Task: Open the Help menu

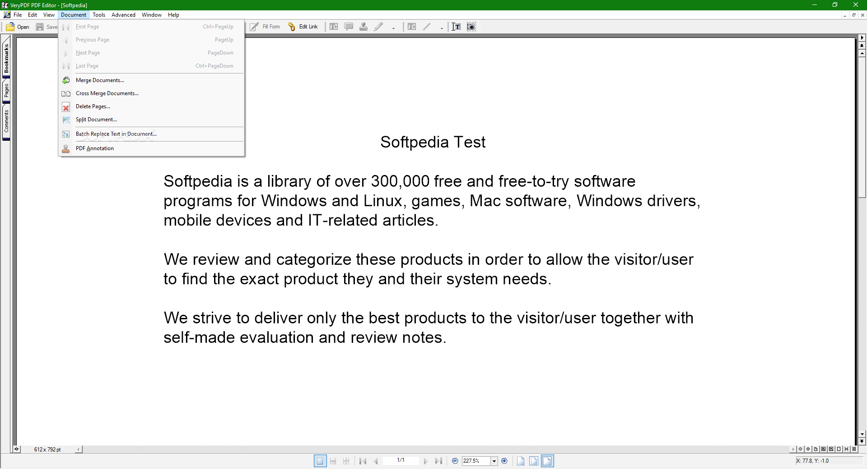Action: click(x=173, y=15)
